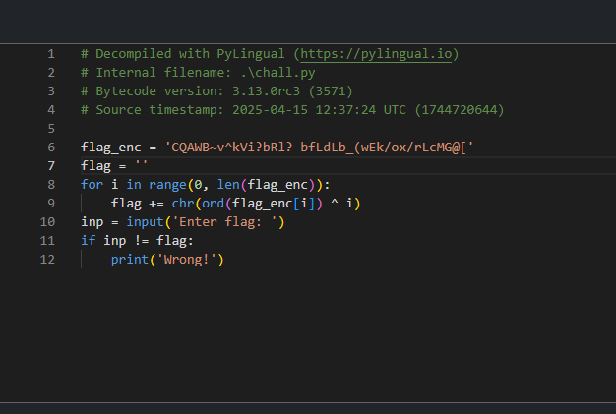Click the 'Internal filename: .\chall.py' comment
Image resolution: width=616 pixels, height=414 pixels.
(198, 73)
